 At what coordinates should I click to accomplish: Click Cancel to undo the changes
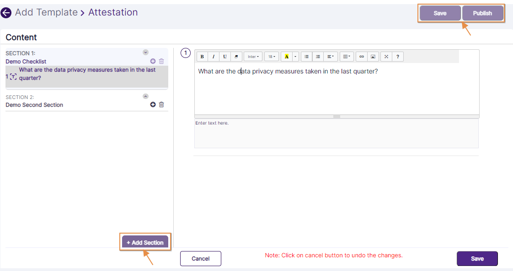pyautogui.click(x=200, y=258)
